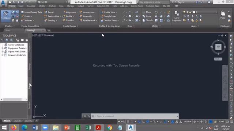Expand the Equipment Databases tree node
The height and width of the screenshot is (131, 234).
click(3, 48)
